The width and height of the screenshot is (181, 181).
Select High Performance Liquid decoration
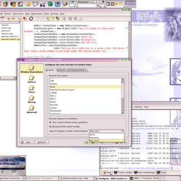[x=86, y=90]
